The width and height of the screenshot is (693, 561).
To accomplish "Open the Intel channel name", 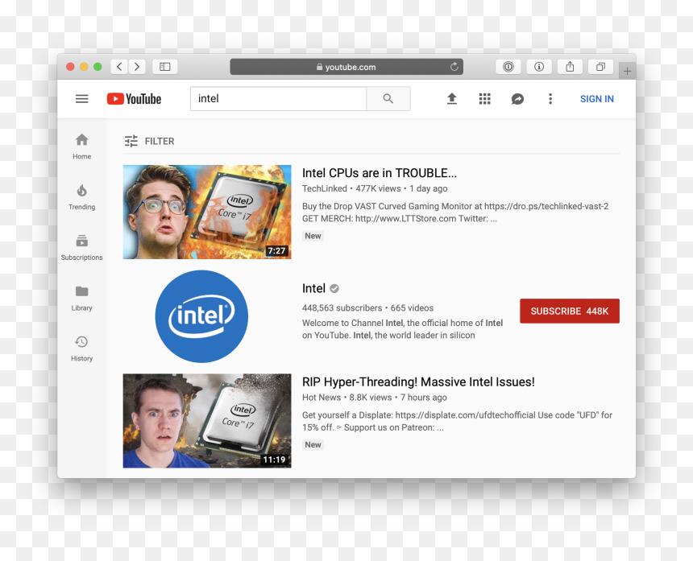I will [x=313, y=289].
